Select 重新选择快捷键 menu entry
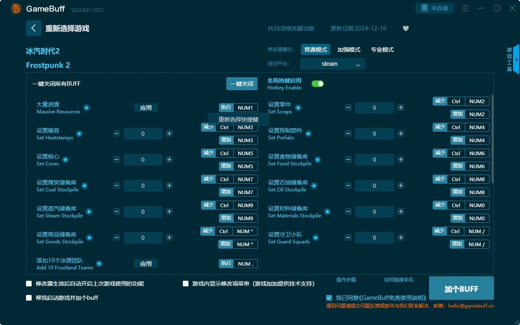The height and width of the screenshot is (325, 520). pyautogui.click(x=238, y=119)
